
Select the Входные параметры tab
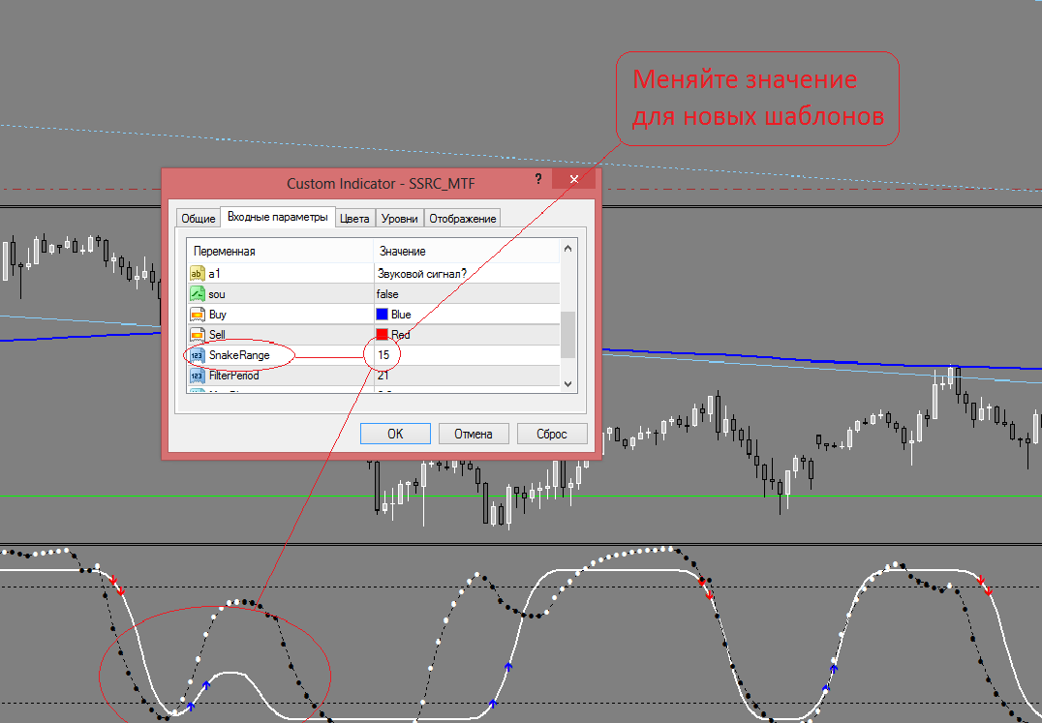coord(277,217)
